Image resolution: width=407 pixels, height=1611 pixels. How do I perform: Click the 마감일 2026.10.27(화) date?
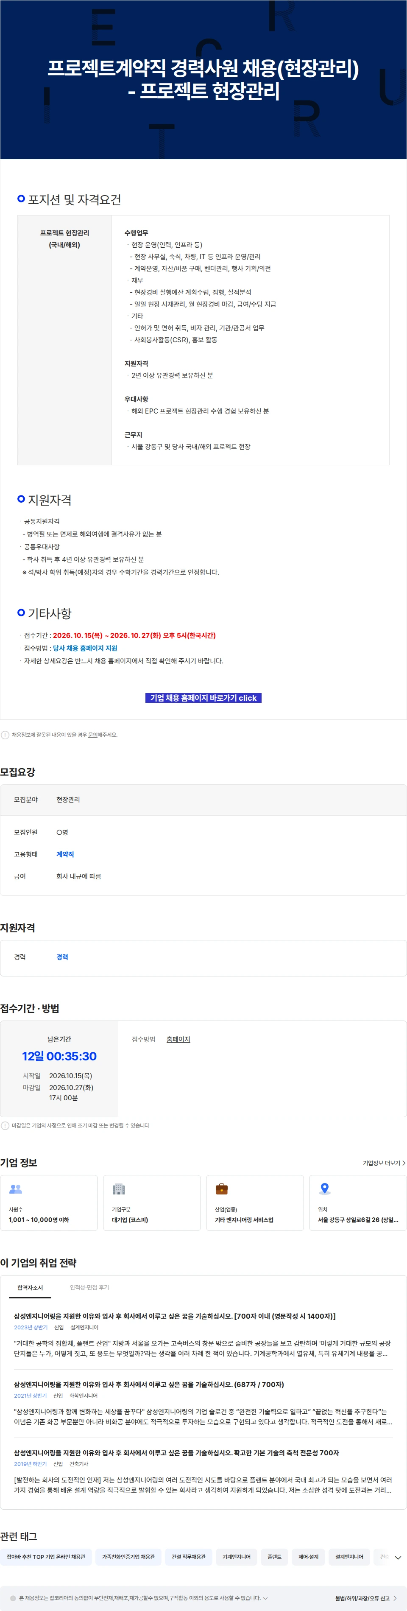71,1088
